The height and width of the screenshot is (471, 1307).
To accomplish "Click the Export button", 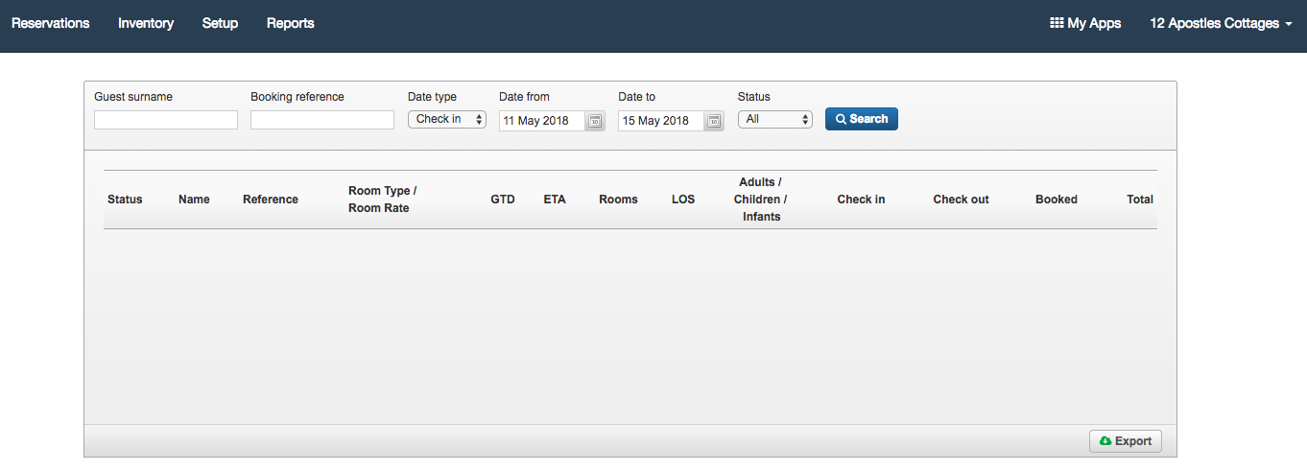I will [1126, 441].
